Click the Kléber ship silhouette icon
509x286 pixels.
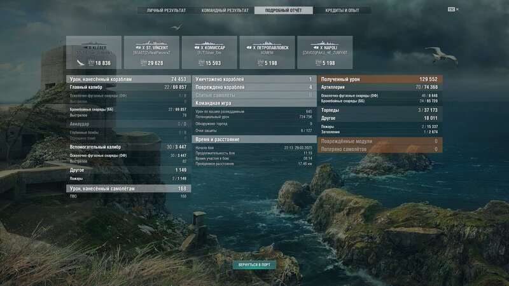coord(94,43)
